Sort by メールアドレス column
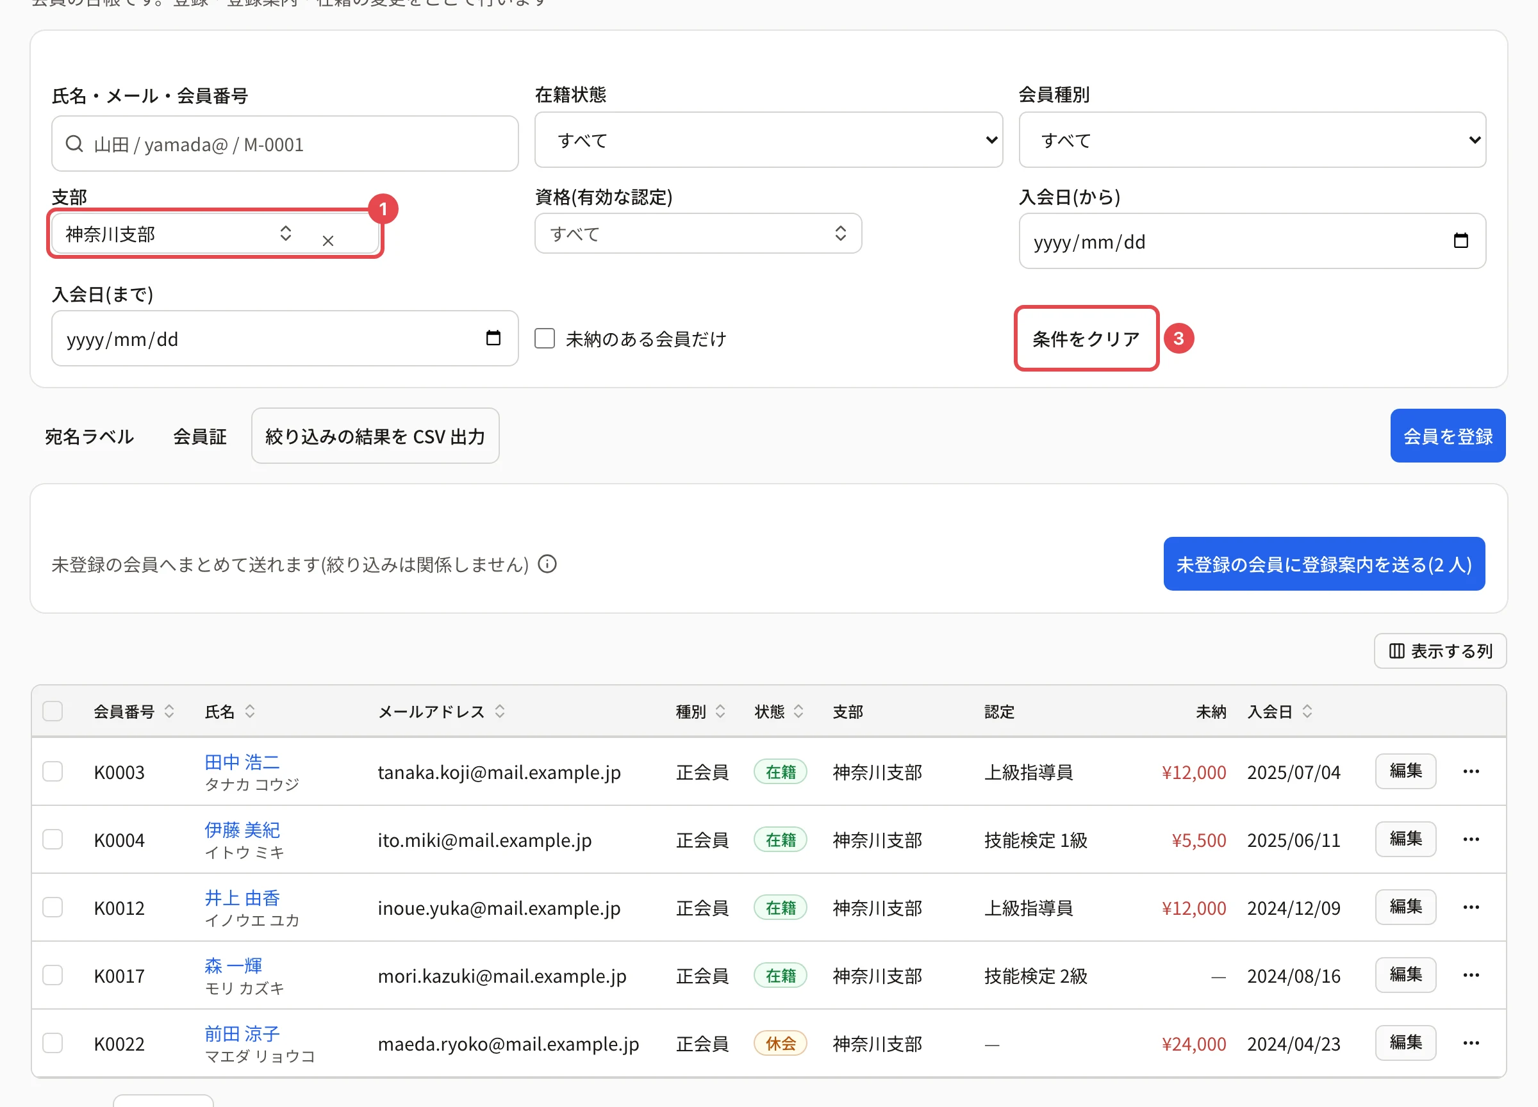Image resolution: width=1538 pixels, height=1107 pixels. click(442, 711)
